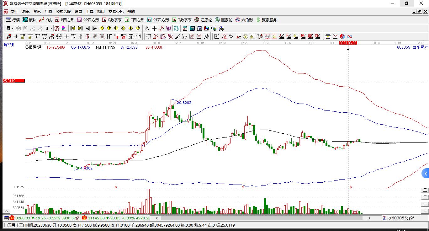Open the 9T四方形 tool

pyautogui.click(x=158, y=20)
